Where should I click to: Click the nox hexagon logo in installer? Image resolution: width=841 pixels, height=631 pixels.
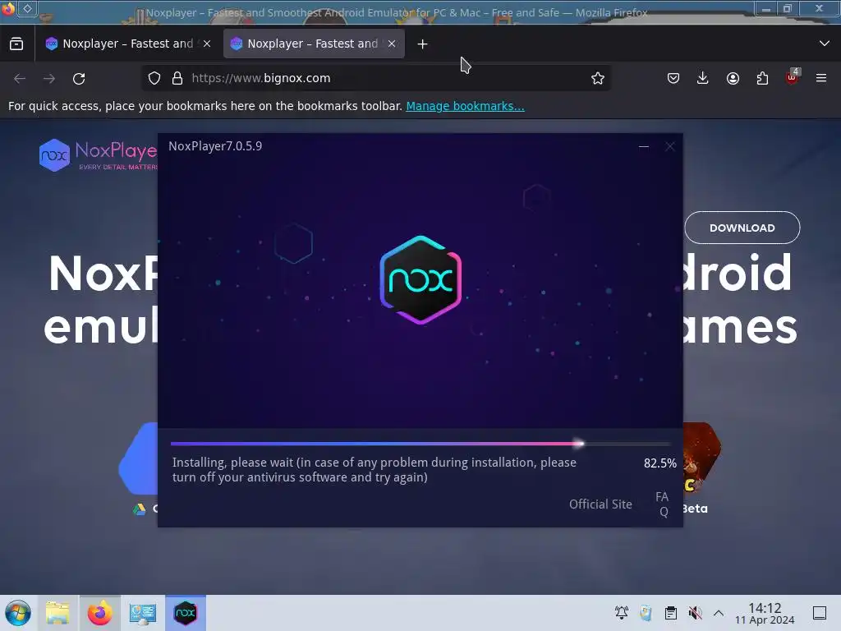[420, 279]
